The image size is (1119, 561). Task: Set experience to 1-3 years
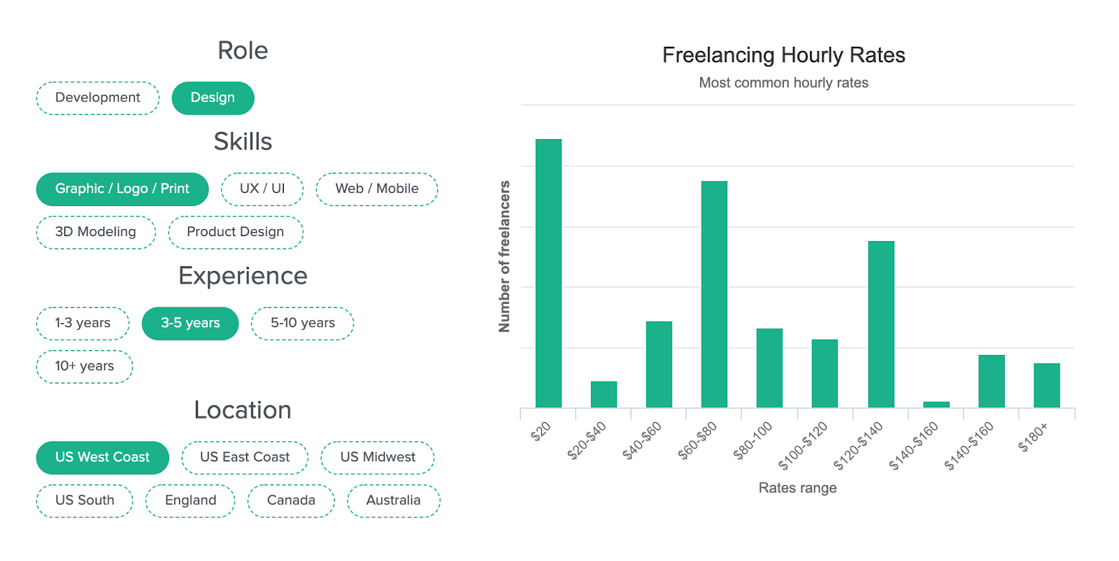[x=83, y=323]
